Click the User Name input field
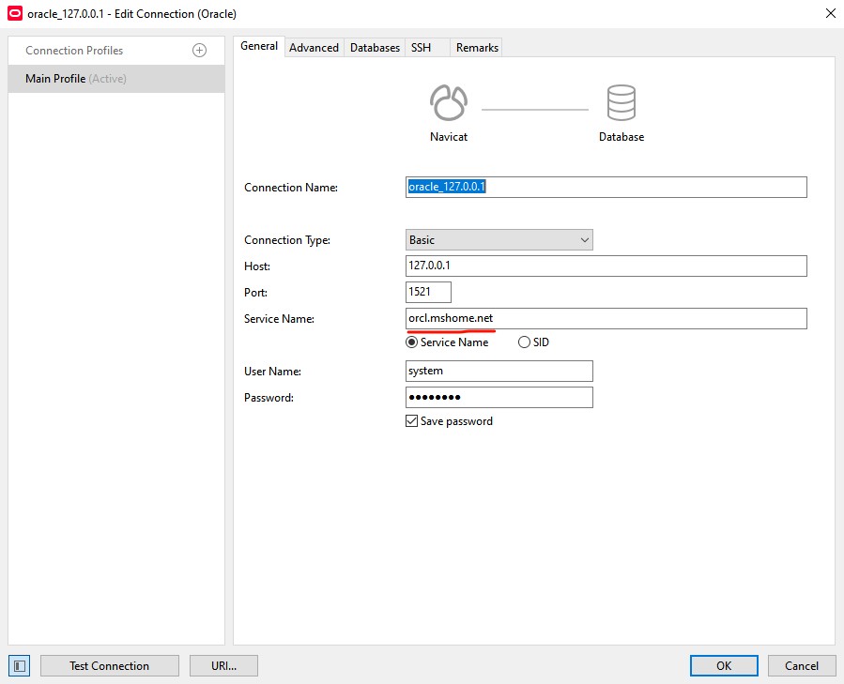Image resolution: width=844 pixels, height=684 pixels. (499, 372)
